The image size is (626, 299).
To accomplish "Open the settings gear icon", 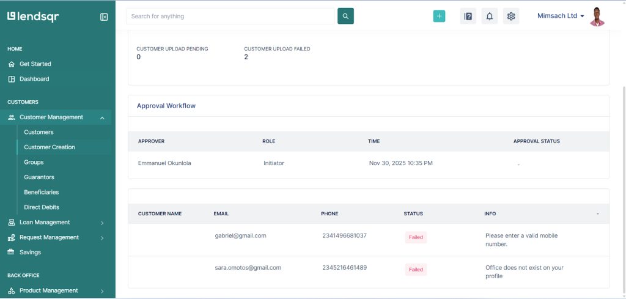I will click(x=511, y=17).
